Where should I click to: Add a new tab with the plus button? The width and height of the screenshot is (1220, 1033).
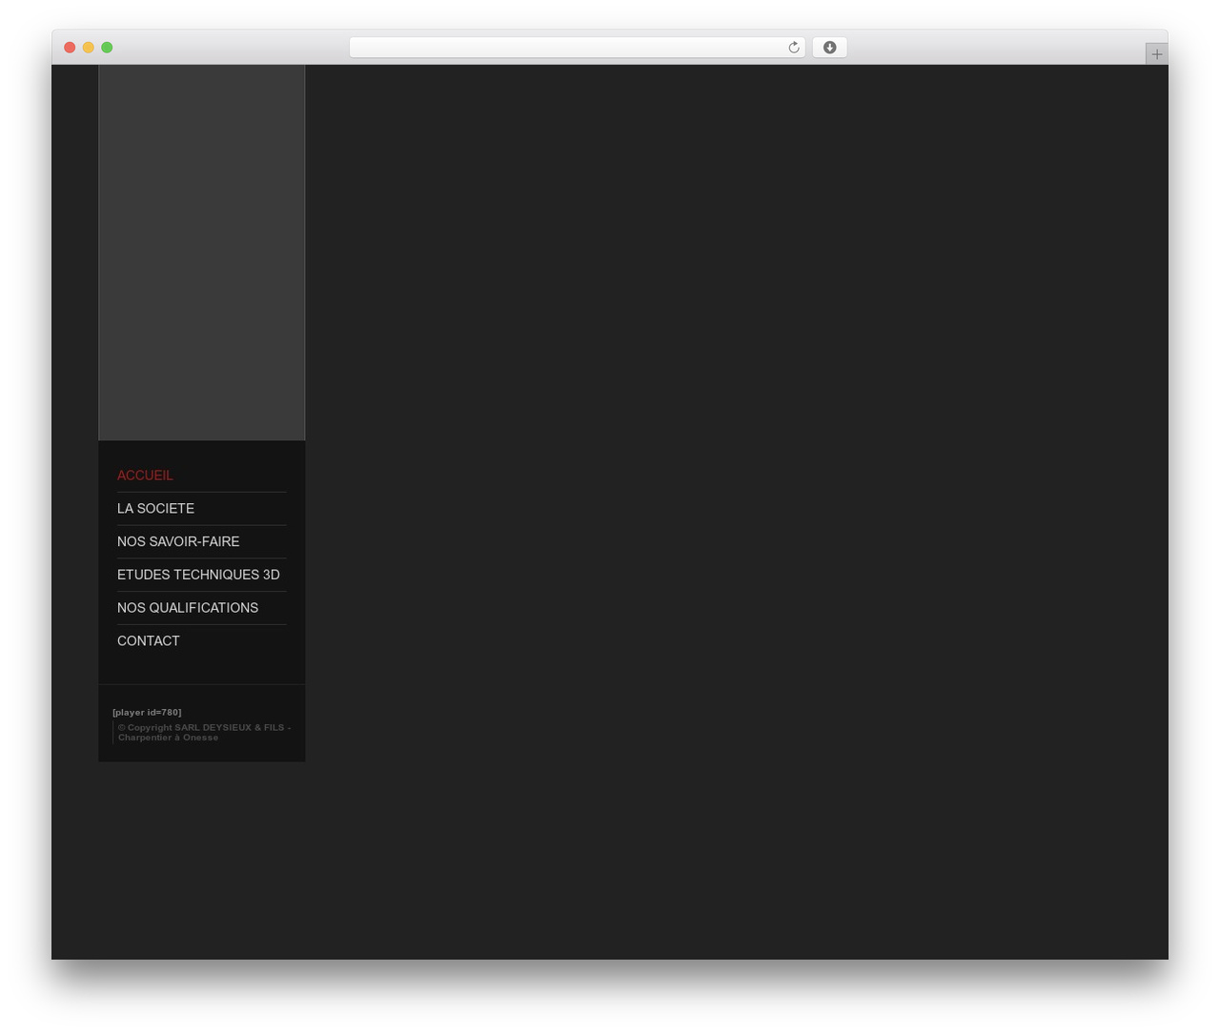(1156, 54)
